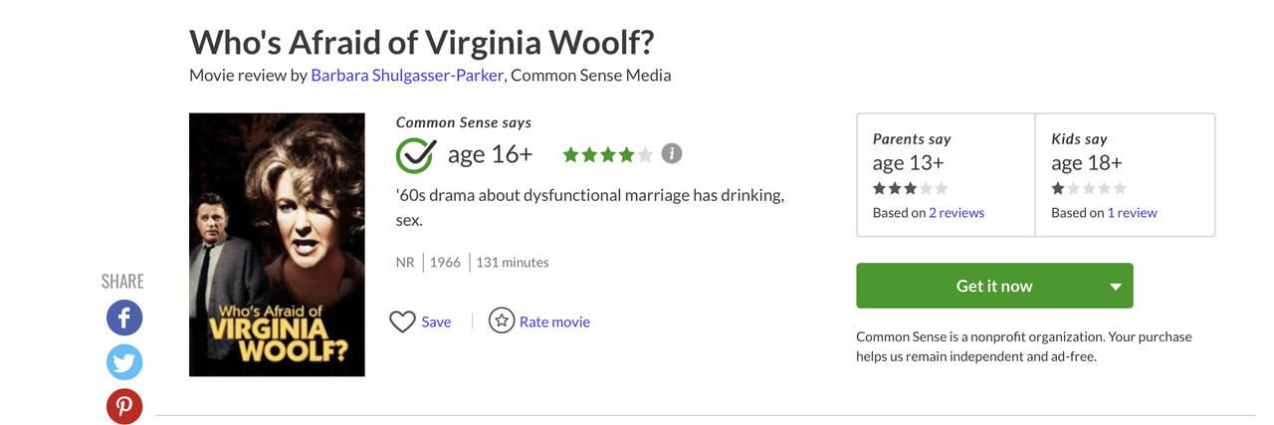The height and width of the screenshot is (425, 1274).
Task: Click the star Rate movie icon
Action: [502, 320]
